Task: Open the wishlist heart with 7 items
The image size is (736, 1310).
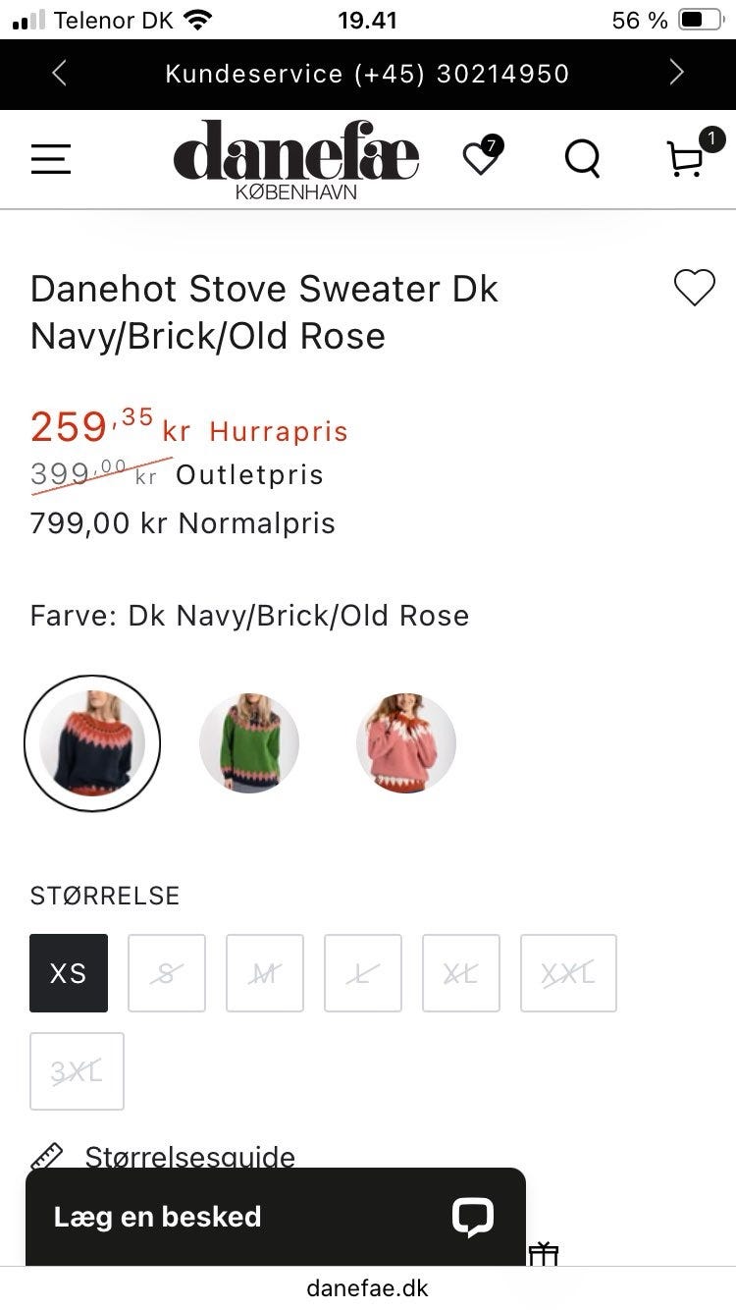Action: [481, 158]
